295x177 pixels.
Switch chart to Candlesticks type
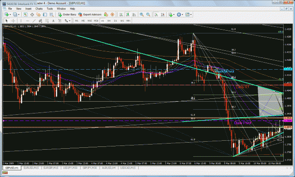tap(128, 15)
